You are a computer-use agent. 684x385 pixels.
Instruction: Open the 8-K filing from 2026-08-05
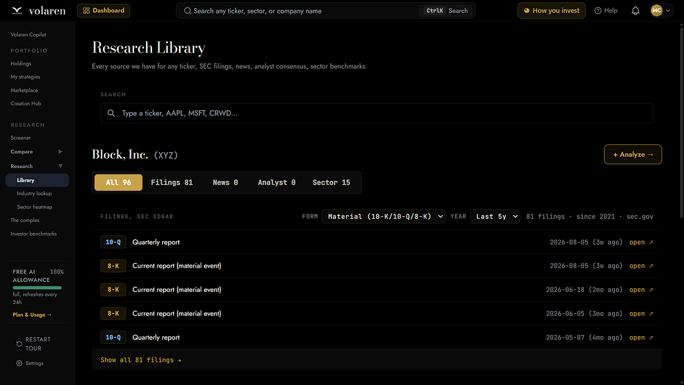click(641, 266)
